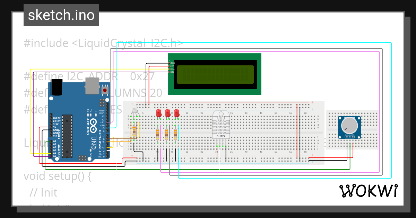Click the #include LiquidCrystal_I2C.h code line
Viewport: 416px width, 218px height.
coord(103,43)
